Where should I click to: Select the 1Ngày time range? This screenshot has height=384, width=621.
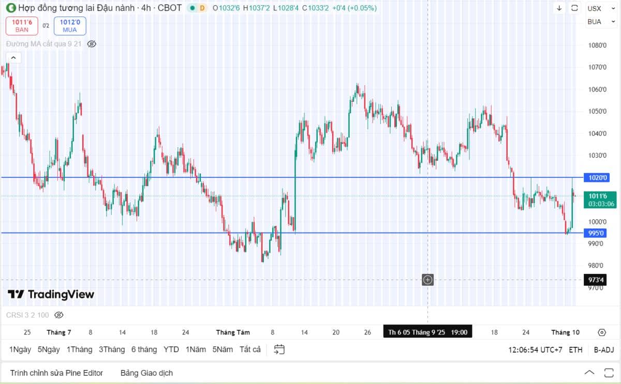click(20, 349)
